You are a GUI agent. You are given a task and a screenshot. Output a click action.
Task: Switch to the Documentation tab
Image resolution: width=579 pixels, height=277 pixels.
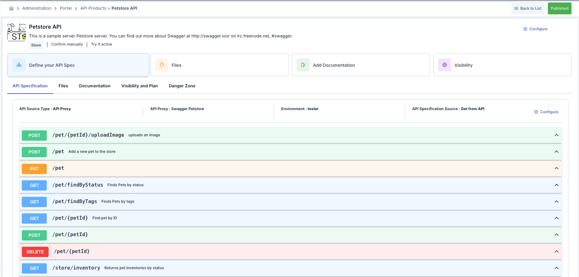(95, 86)
